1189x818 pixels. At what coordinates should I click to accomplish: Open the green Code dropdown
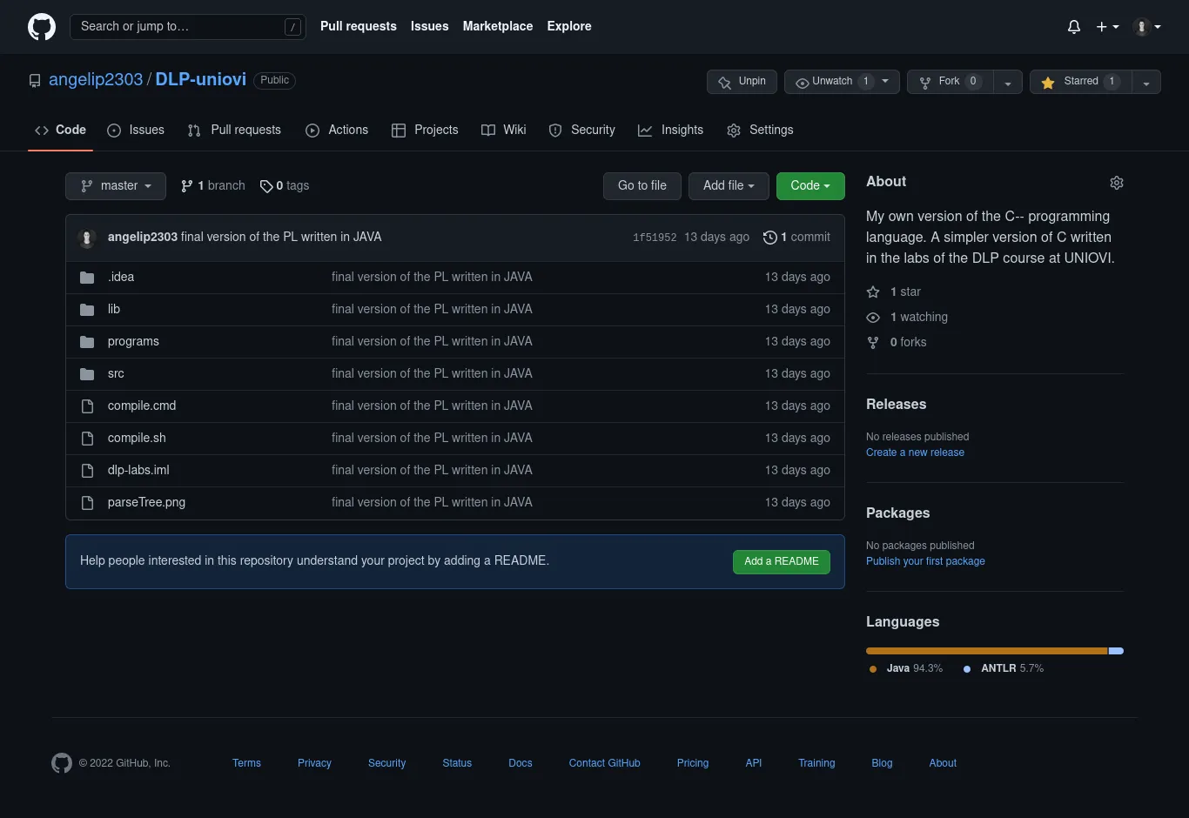coord(810,186)
